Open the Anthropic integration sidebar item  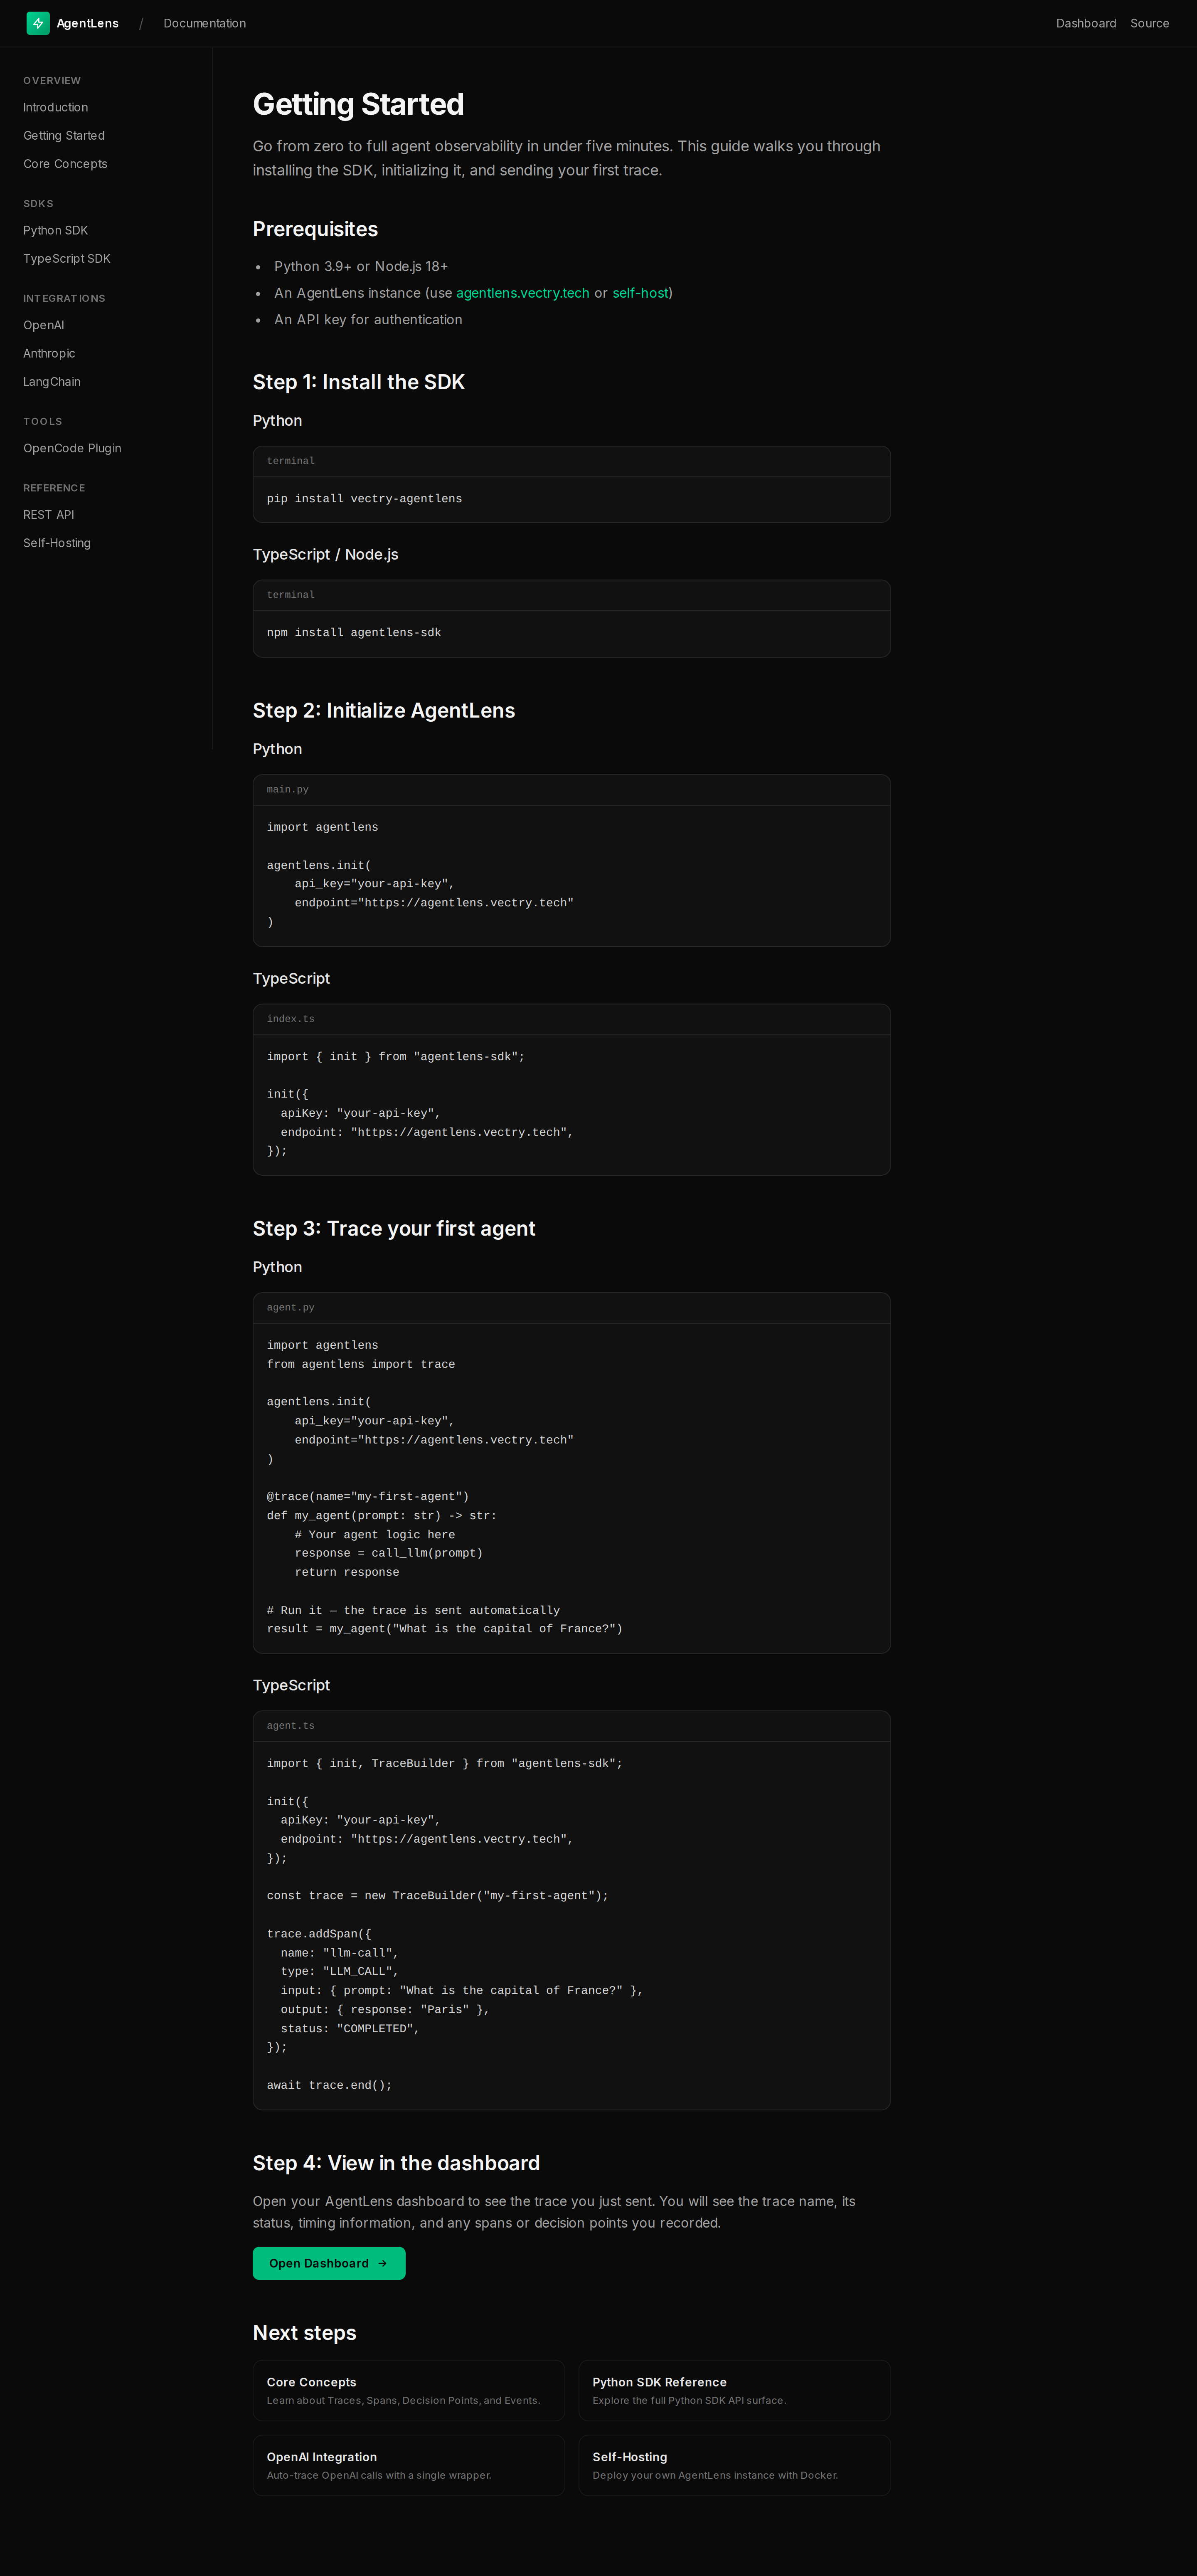[49, 354]
